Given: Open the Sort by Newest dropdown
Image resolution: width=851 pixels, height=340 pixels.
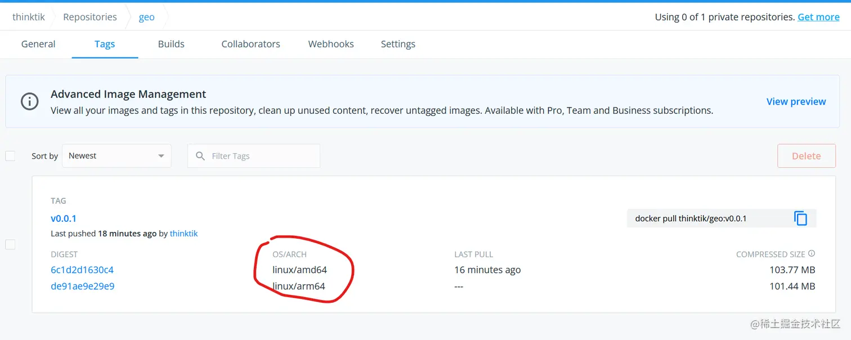Looking at the screenshot, I should click(117, 156).
